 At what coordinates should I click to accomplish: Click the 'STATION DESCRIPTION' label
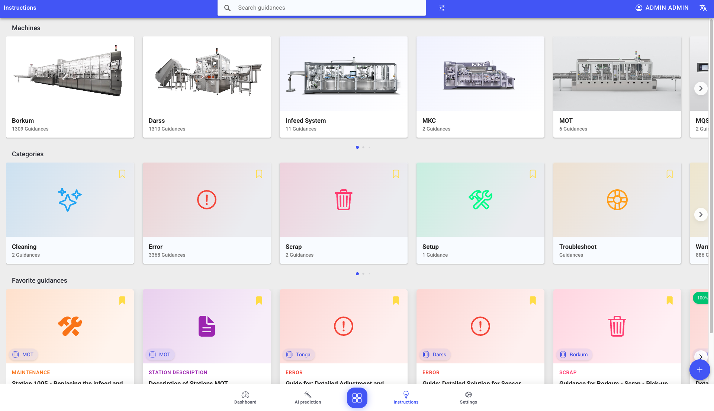[178, 372]
